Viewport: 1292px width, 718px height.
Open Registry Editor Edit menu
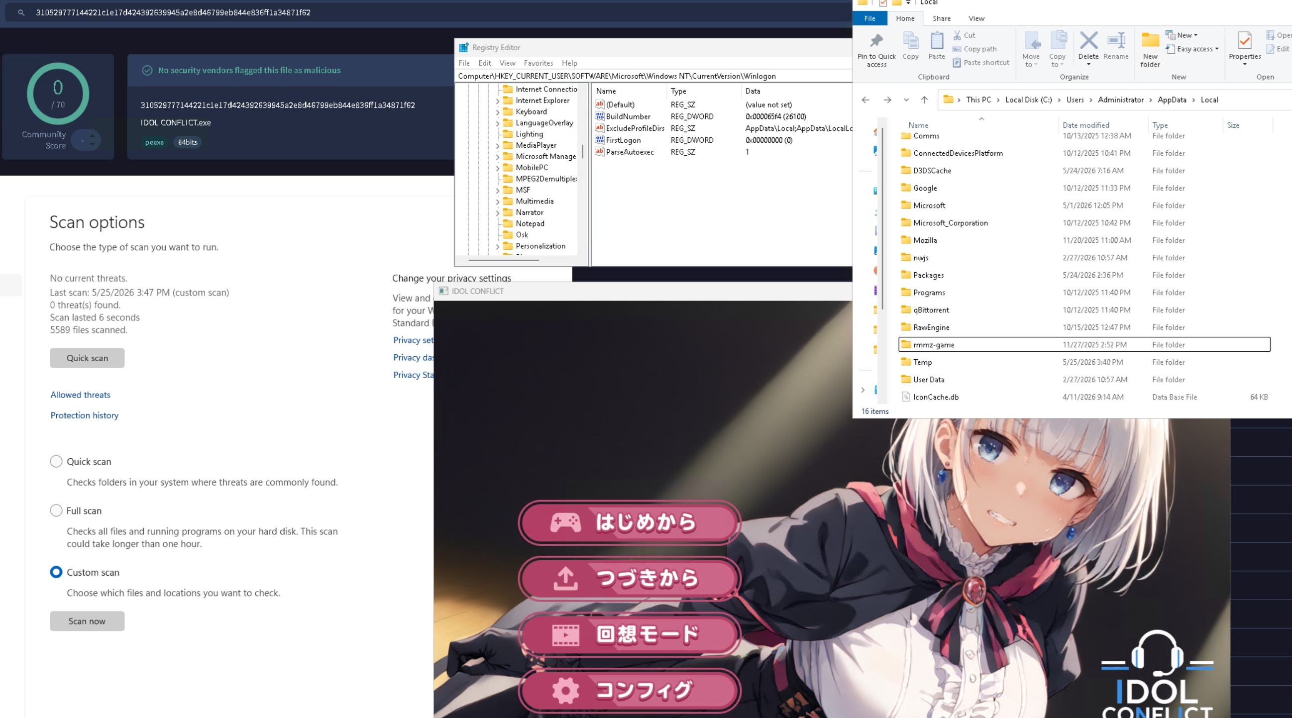pyautogui.click(x=485, y=63)
